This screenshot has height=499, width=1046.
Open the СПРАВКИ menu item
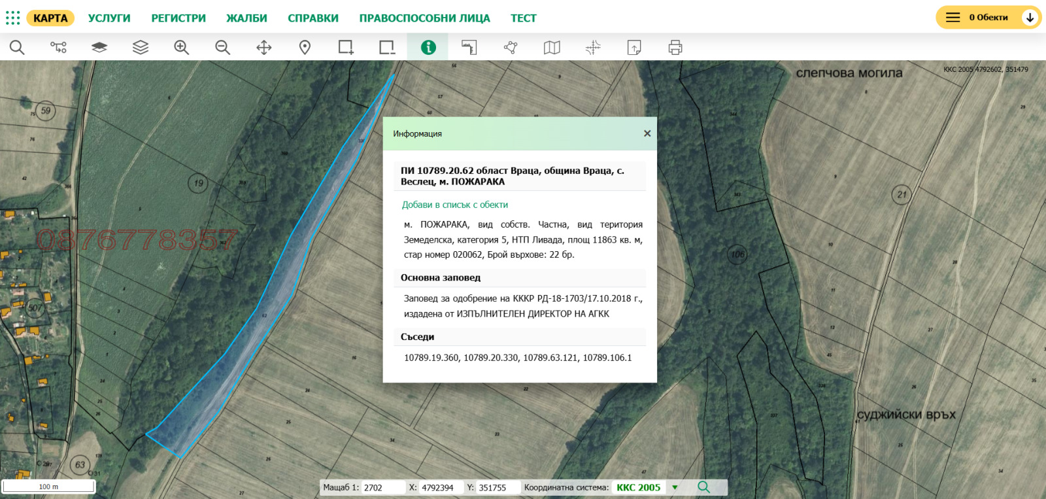coord(313,18)
